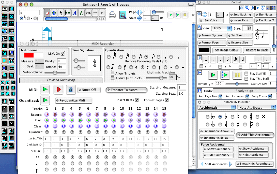This screenshot has height=174, width=277.
Task: Click the green MIDI play button
Action: 45,89
